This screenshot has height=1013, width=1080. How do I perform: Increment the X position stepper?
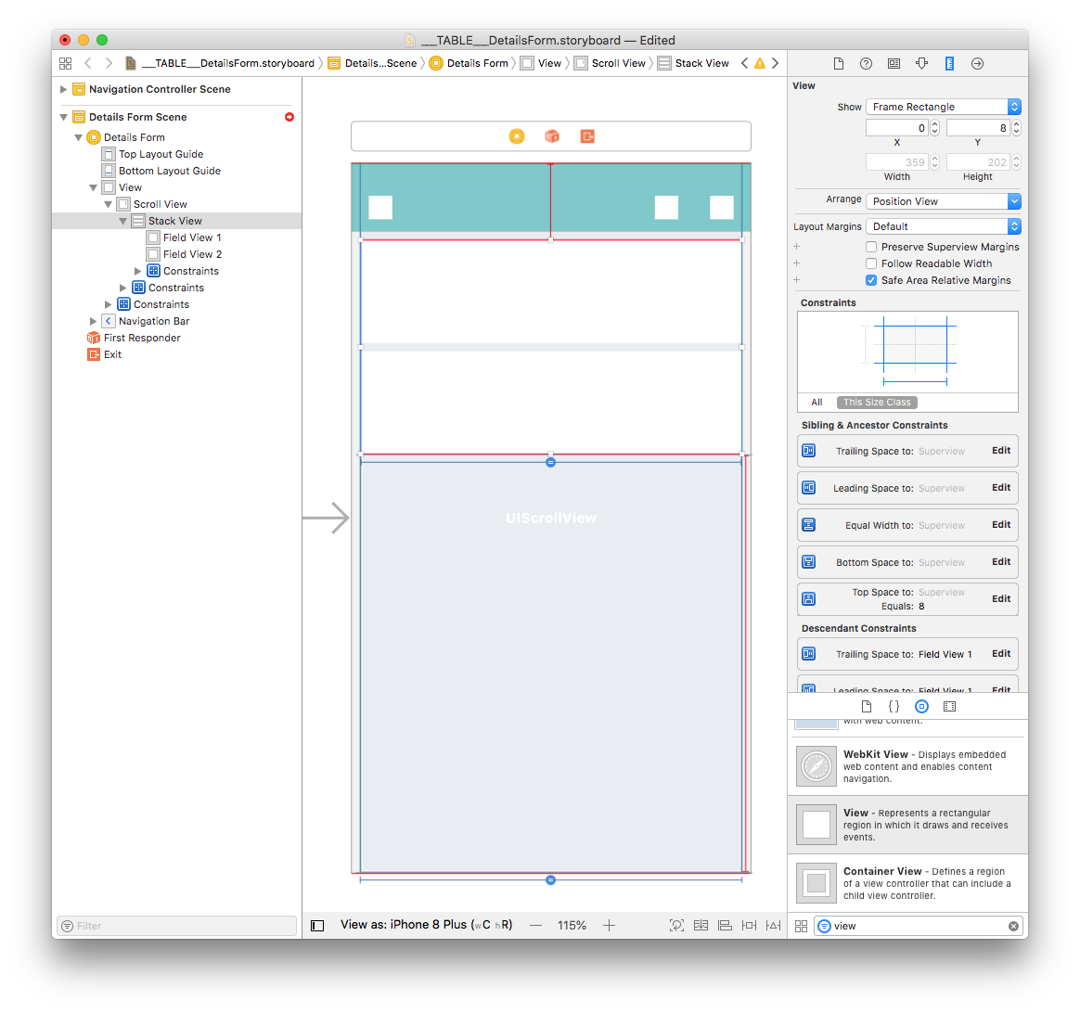tap(934, 124)
